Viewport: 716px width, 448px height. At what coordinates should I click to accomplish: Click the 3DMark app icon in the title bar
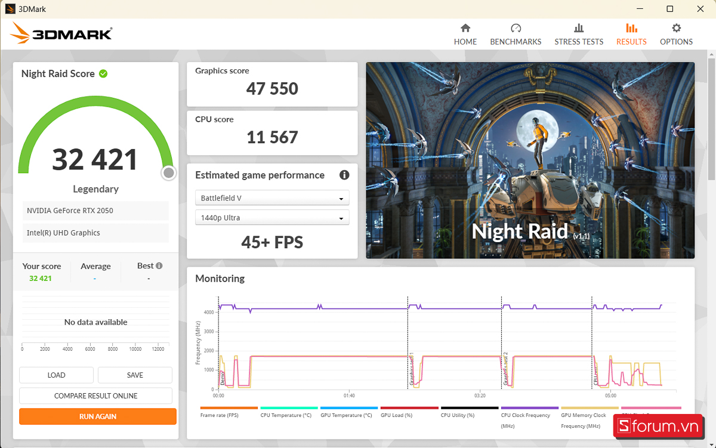pos(10,9)
